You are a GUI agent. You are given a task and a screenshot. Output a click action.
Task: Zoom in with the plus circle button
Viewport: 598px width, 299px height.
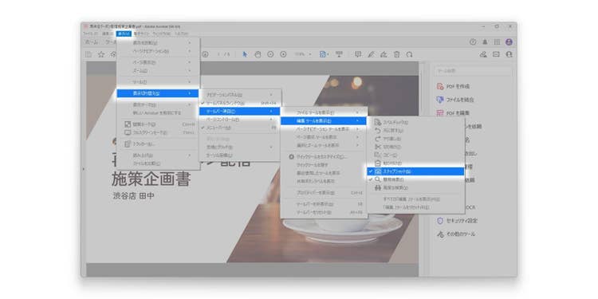click(x=283, y=54)
